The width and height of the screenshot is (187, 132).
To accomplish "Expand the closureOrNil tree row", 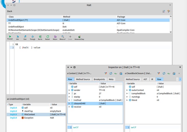I will [69, 103].
